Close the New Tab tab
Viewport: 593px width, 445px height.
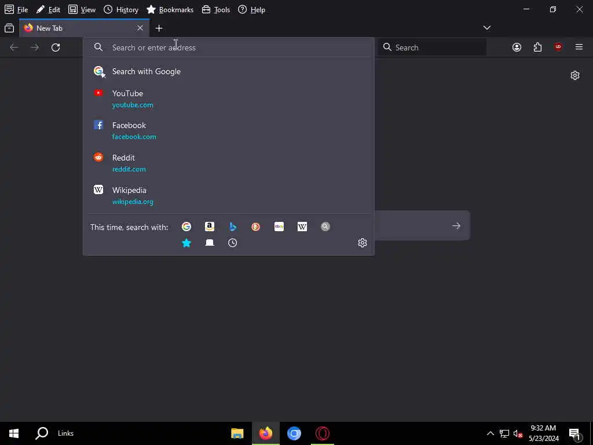click(140, 28)
